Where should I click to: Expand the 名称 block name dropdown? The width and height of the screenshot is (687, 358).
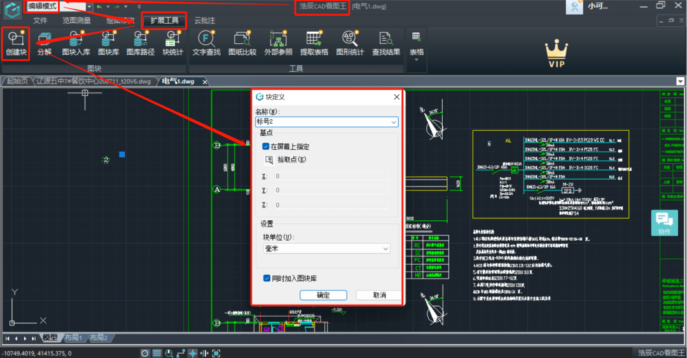pyautogui.click(x=394, y=122)
